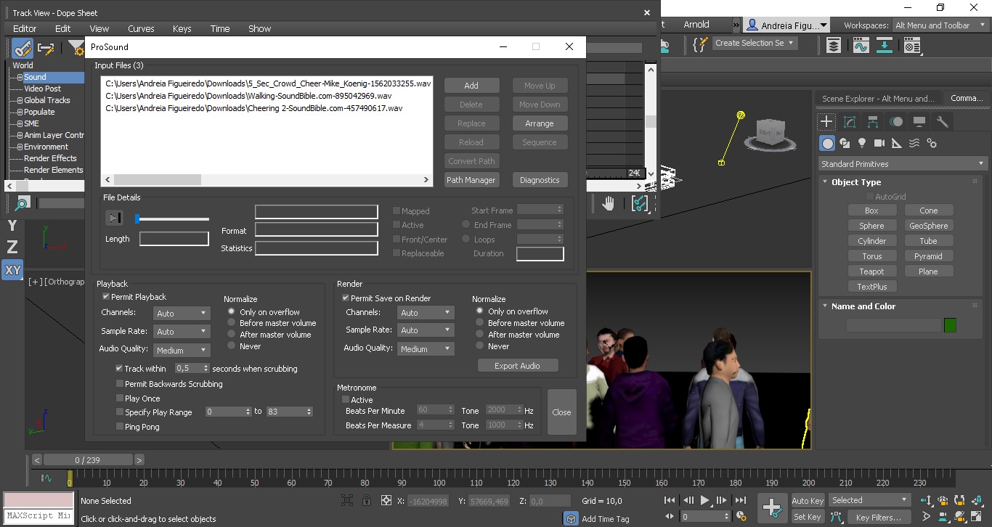Enable the Metronome Active checkbox
992x527 pixels.
[x=346, y=400]
